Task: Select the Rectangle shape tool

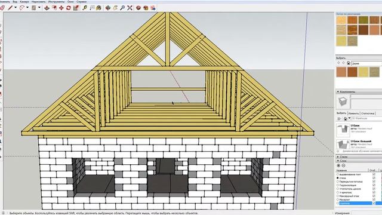Action: click(33, 8)
